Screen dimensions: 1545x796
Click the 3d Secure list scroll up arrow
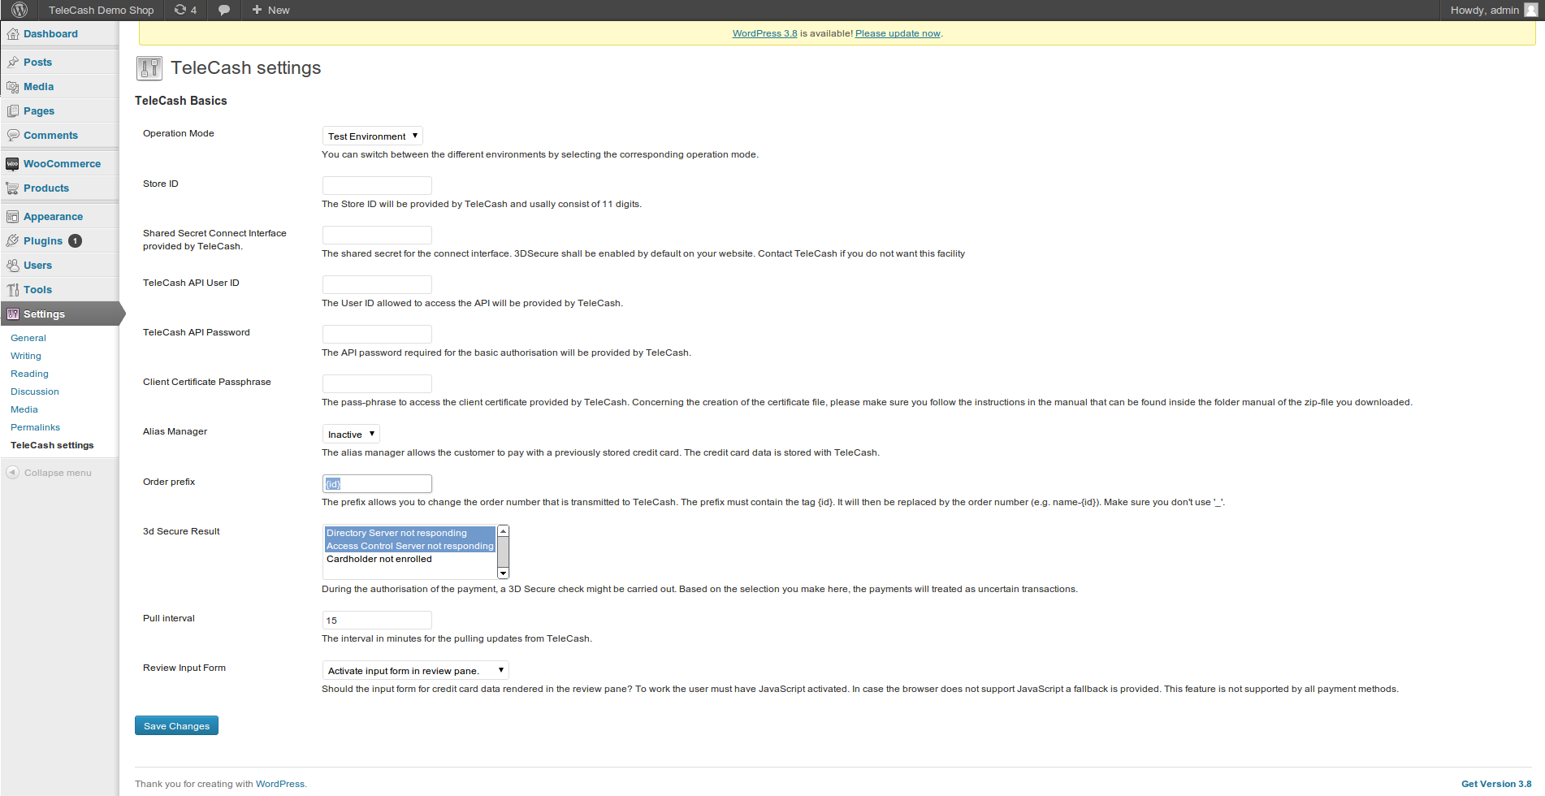click(x=503, y=530)
